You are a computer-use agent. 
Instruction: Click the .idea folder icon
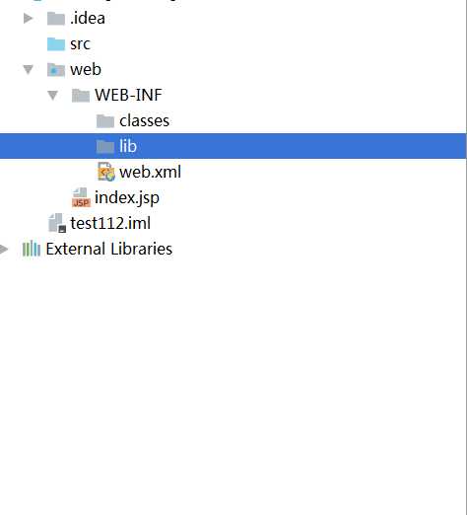tap(56, 19)
